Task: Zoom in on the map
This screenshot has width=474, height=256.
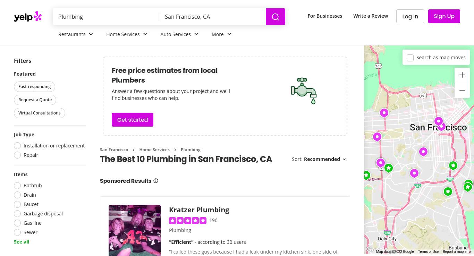Action: click(462, 75)
